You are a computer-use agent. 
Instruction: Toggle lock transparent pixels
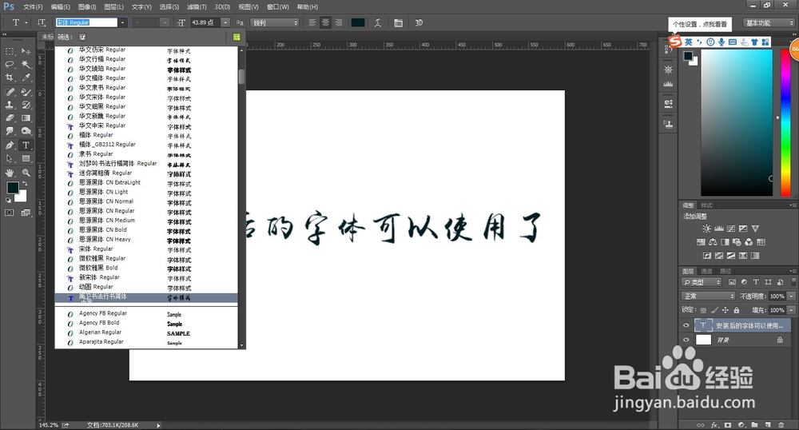click(x=703, y=310)
